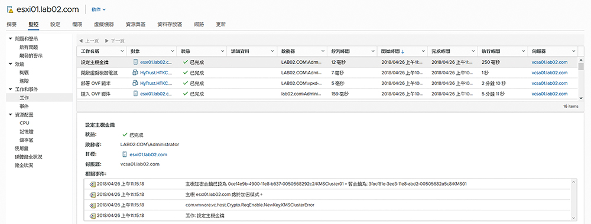
Task: Open filter dropdown on 狀態 column
Action: [223, 51]
